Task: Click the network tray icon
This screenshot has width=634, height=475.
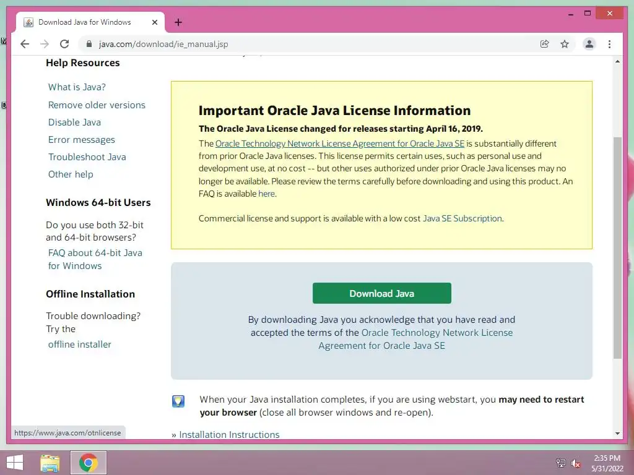Action: [x=560, y=463]
